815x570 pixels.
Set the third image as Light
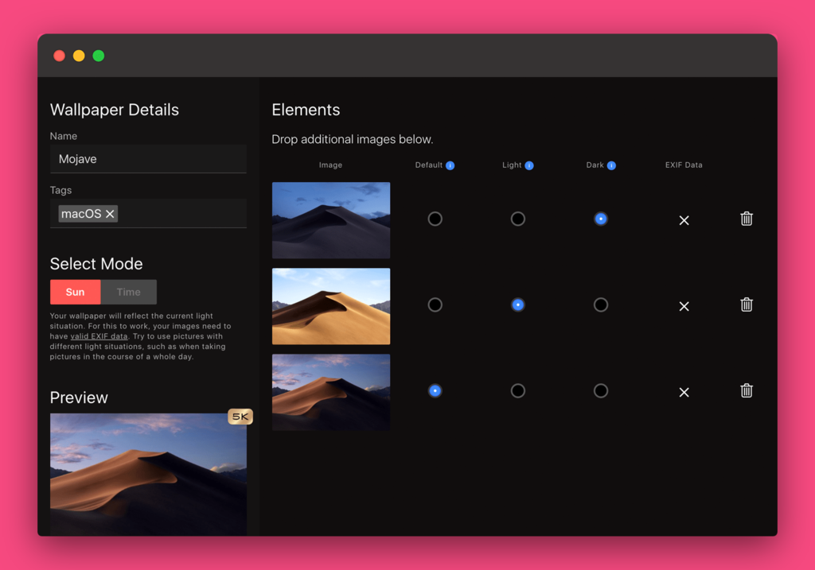coord(517,390)
